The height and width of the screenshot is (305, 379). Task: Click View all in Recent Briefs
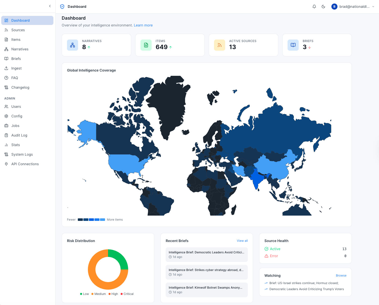click(242, 241)
